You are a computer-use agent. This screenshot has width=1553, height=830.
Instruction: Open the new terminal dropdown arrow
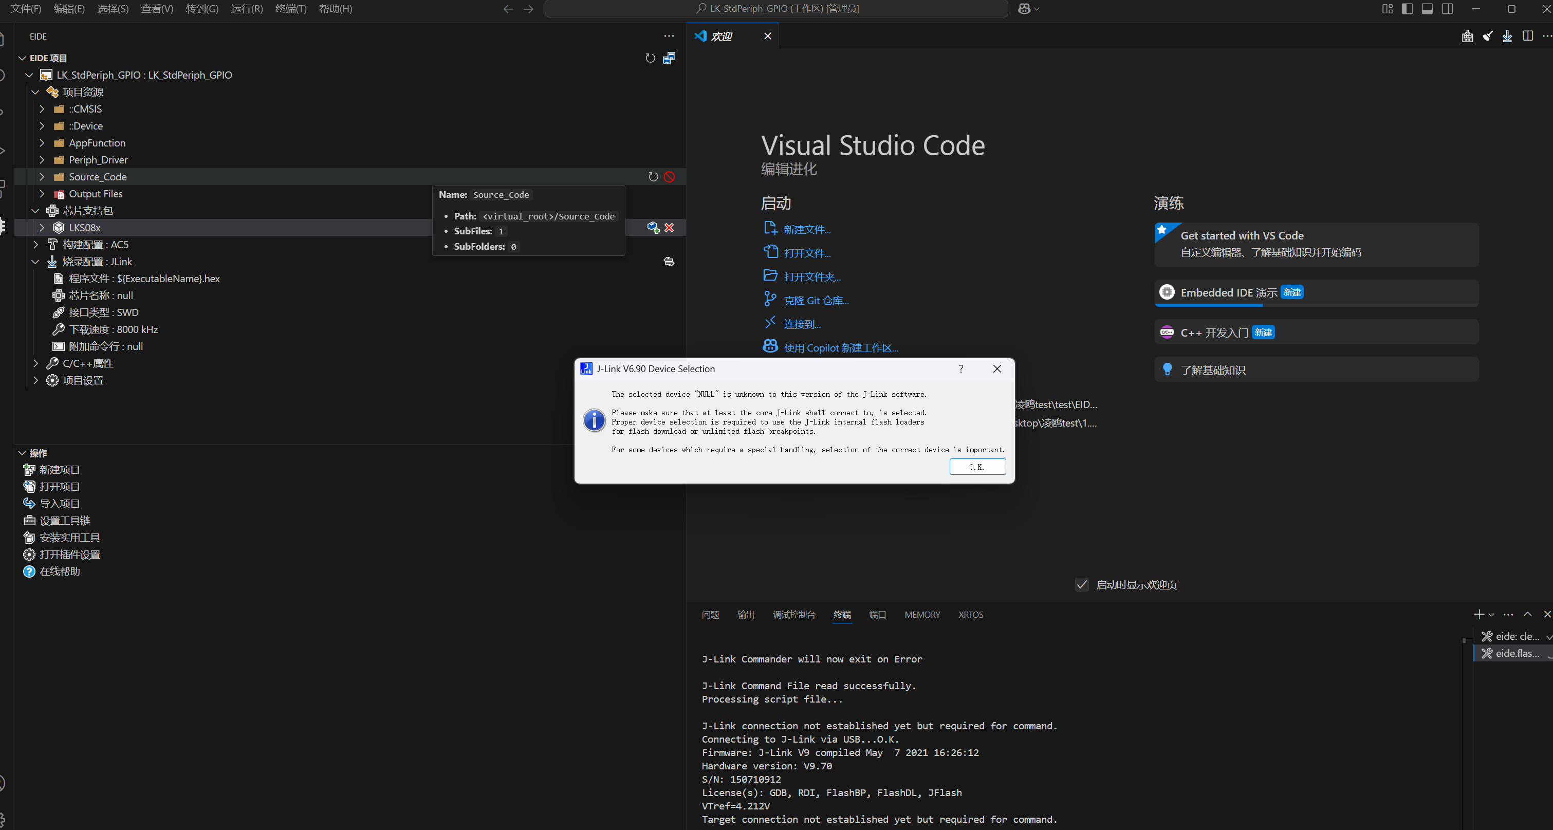click(1491, 615)
